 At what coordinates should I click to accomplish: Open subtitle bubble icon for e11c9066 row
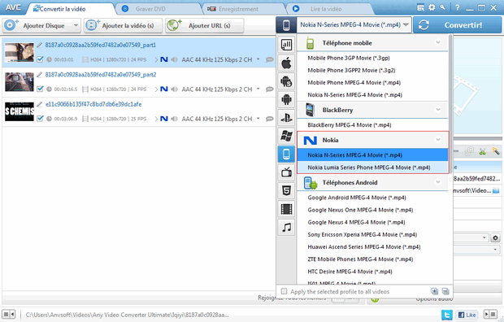click(270, 119)
